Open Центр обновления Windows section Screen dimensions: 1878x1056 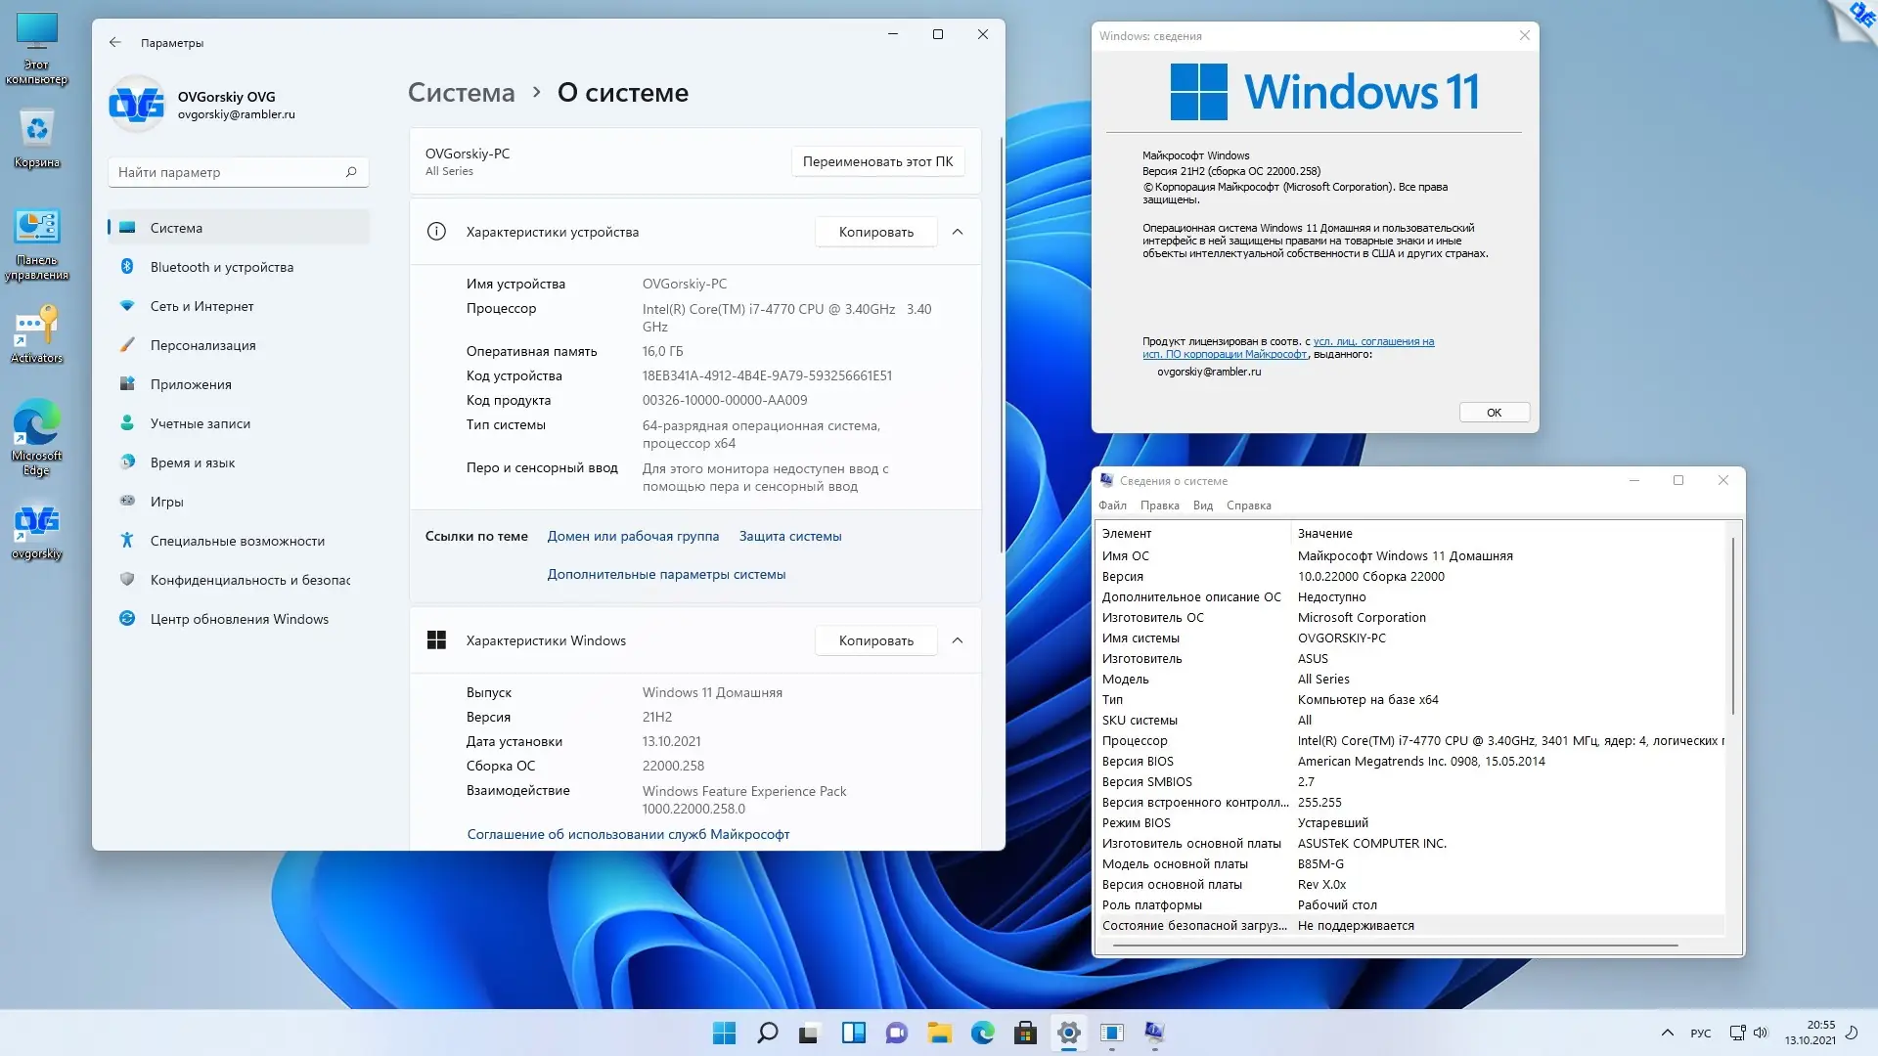pyautogui.click(x=239, y=619)
